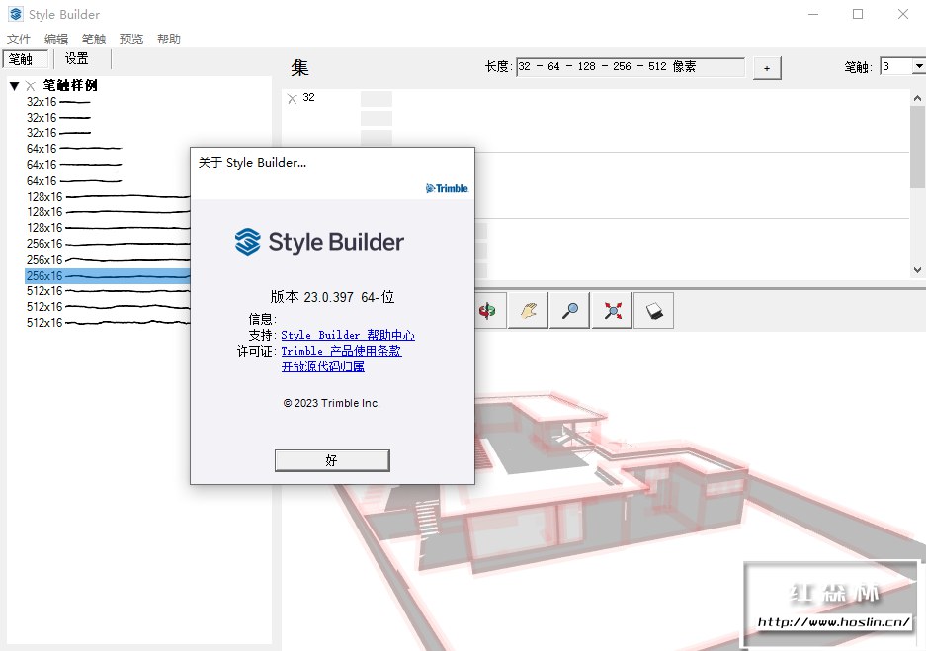Open the 预览 menu
This screenshot has height=651, width=926.
click(131, 39)
